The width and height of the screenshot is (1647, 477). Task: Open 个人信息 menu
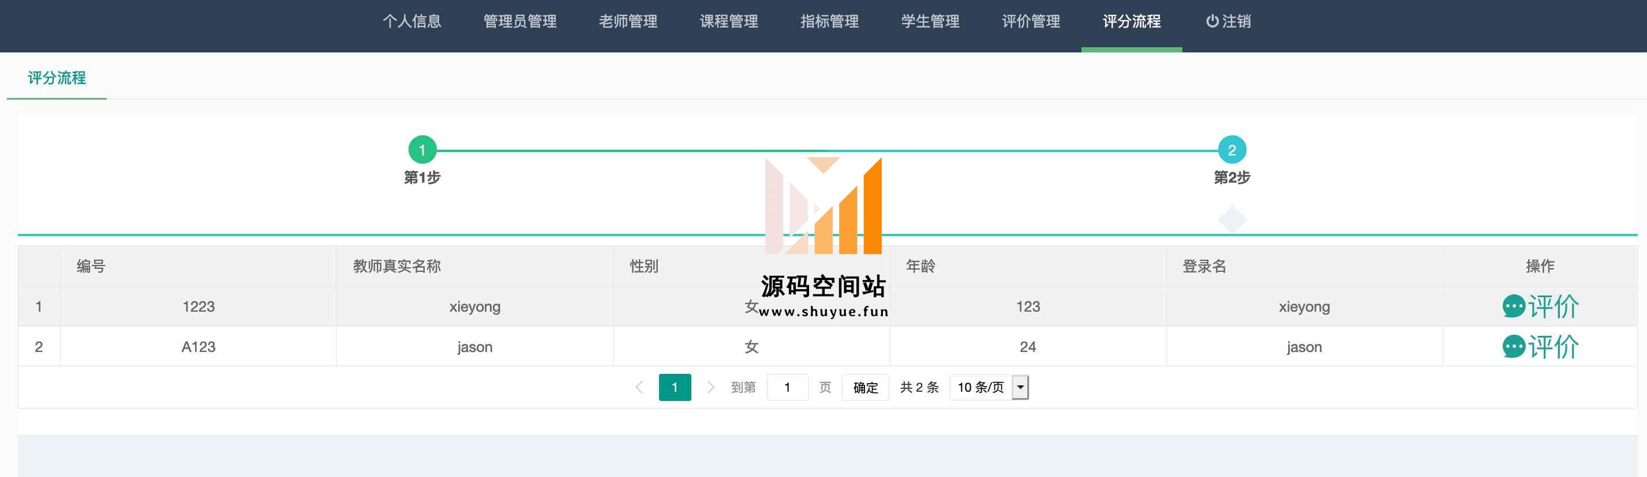click(412, 21)
